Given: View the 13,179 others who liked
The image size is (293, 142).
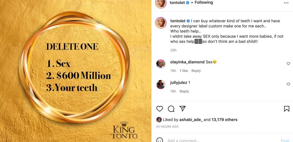Looking at the screenshot, I should tap(225, 119).
